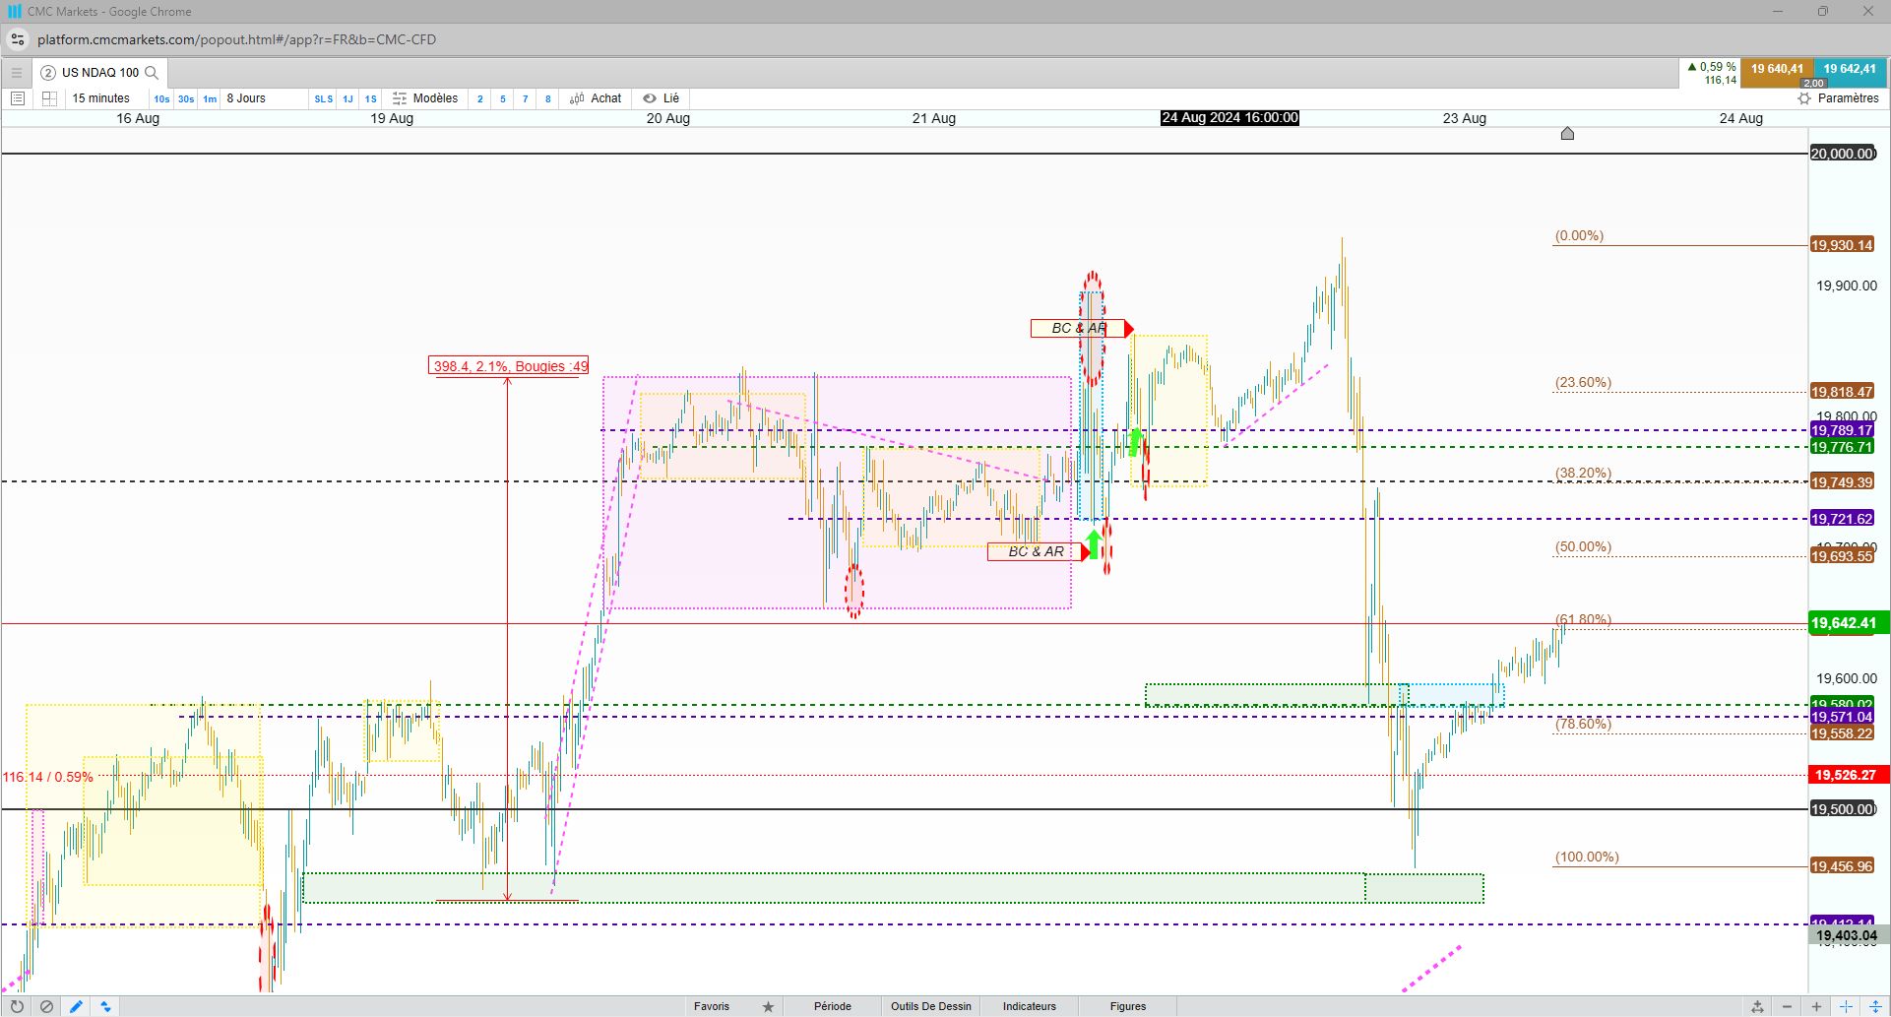Expand the 15 minutes interval dropdown
Screen dimensions: 1891x1017
[x=101, y=98]
